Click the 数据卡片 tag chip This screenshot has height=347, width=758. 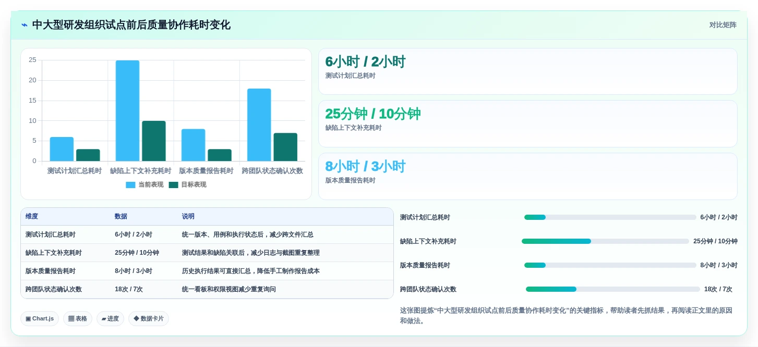[149, 319]
